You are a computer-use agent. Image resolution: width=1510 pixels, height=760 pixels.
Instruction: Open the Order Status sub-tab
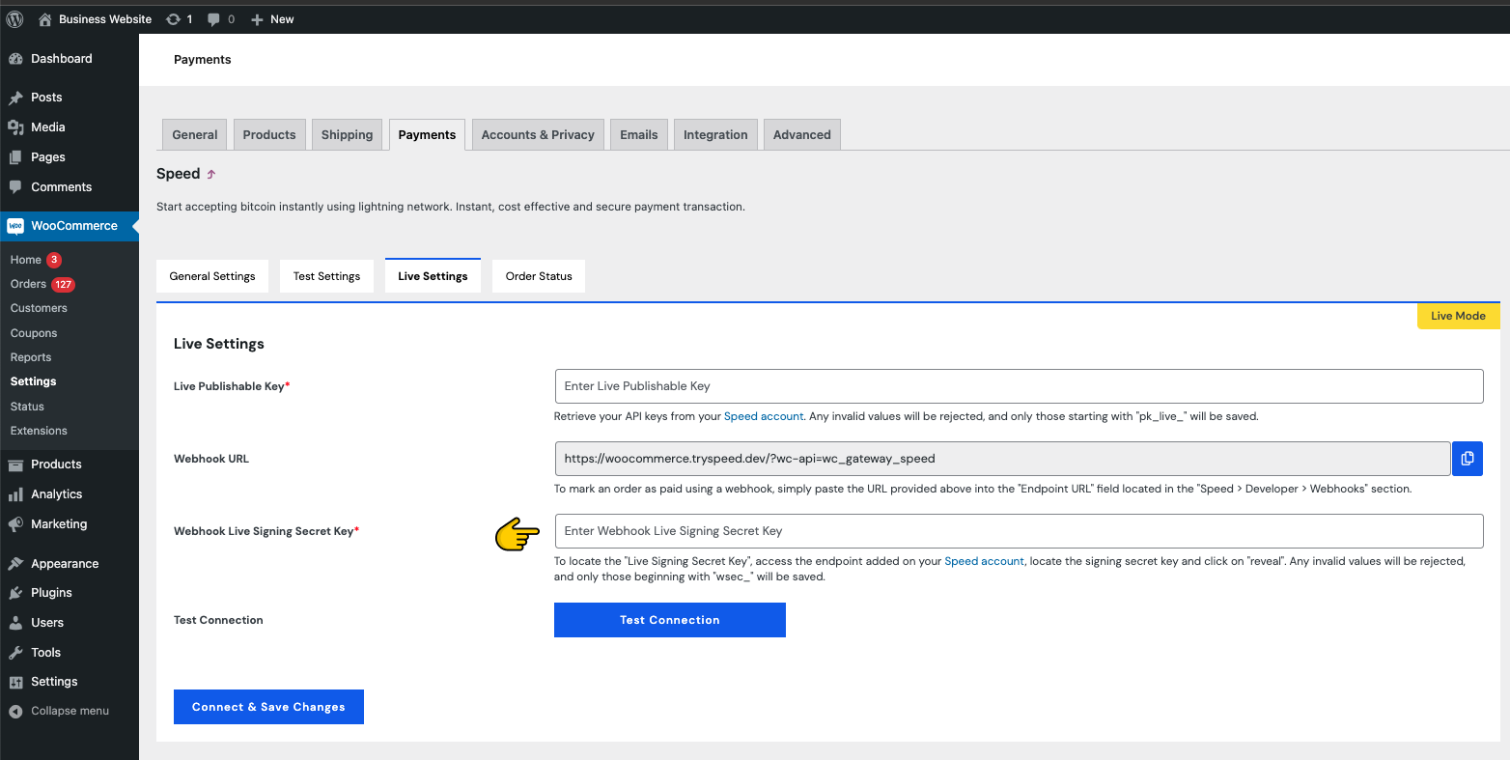(x=539, y=276)
